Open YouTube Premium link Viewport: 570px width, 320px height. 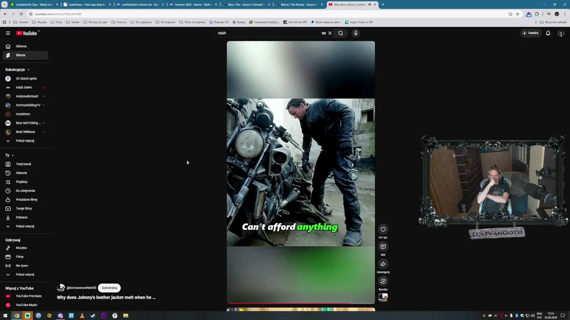coord(24,296)
